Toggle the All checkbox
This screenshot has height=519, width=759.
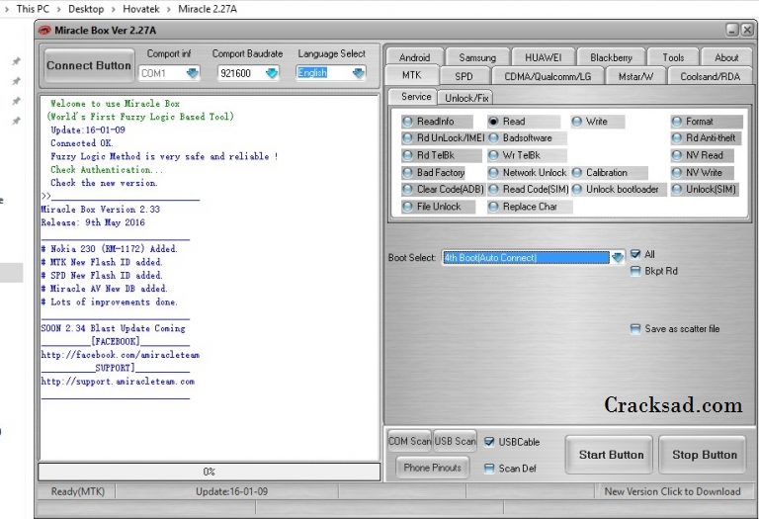[x=635, y=254]
